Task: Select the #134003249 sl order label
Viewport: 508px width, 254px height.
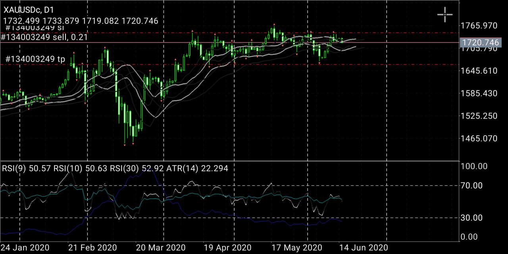Action: [x=35, y=28]
